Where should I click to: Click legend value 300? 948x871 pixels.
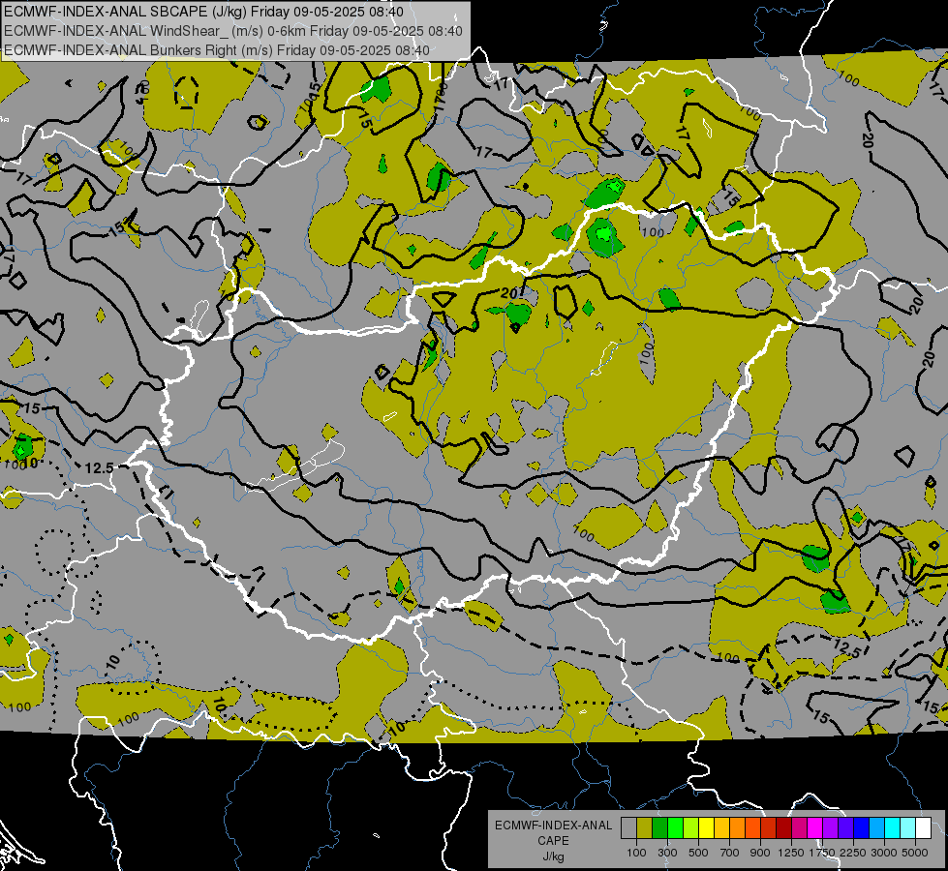tap(667, 853)
